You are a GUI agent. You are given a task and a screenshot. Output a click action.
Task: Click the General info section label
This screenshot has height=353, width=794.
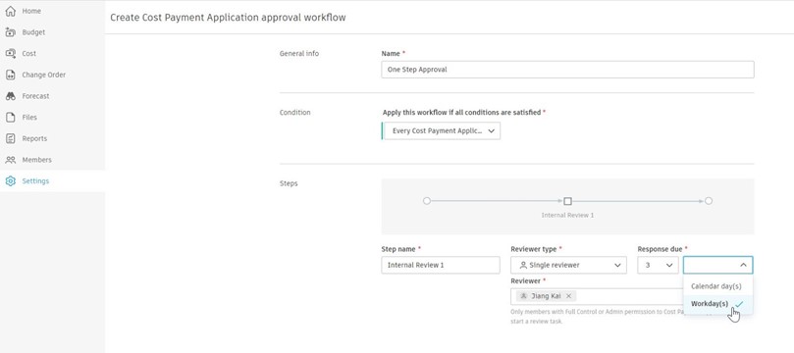[x=299, y=53]
